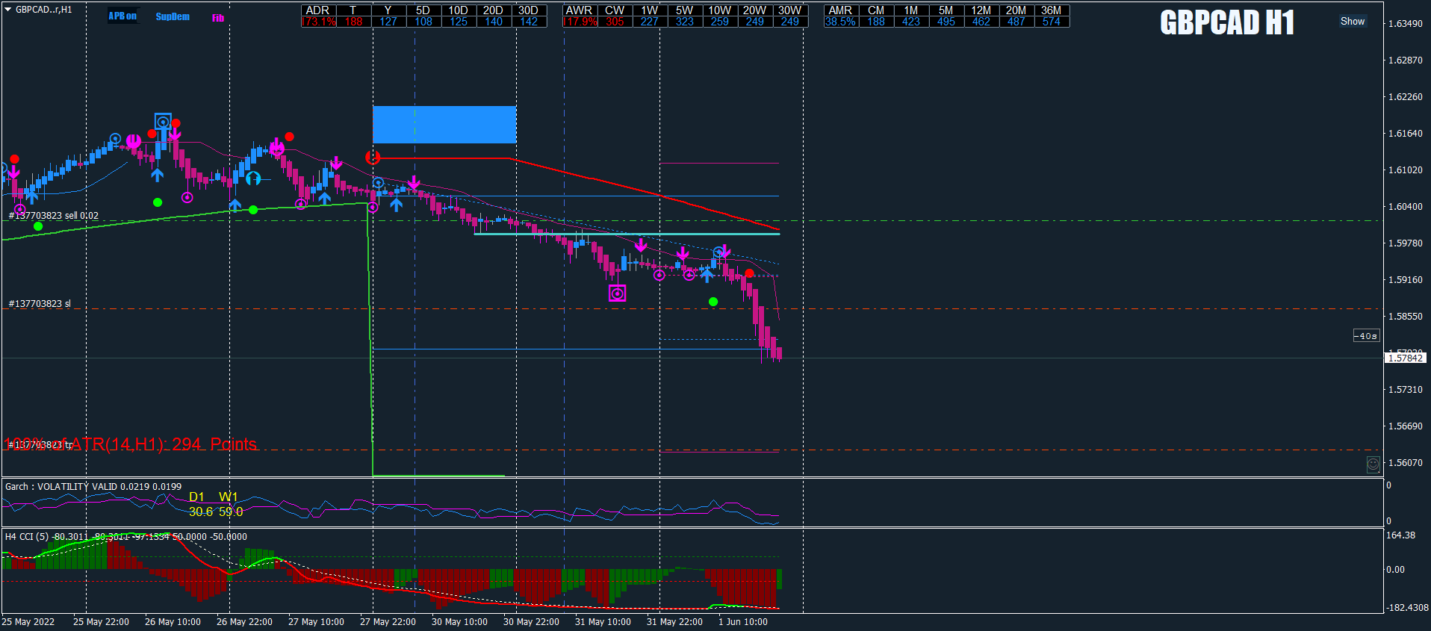Select the blue supply zone rectangle
Screen dimensions: 1431x631
click(444, 124)
